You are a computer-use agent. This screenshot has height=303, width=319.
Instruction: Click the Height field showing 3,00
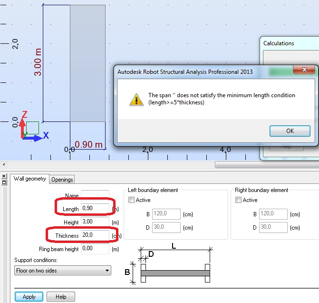[x=95, y=222]
